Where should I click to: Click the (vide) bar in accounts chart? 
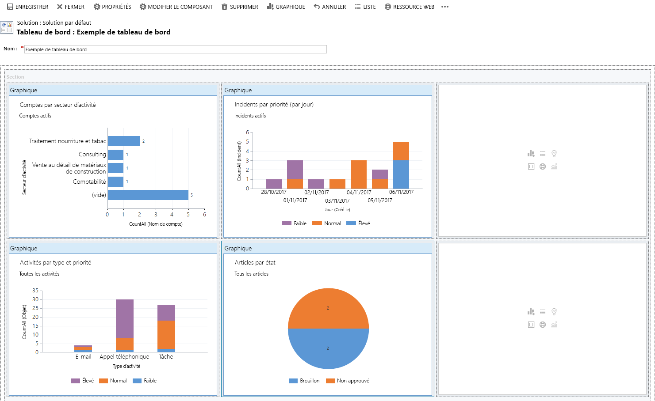pos(148,195)
